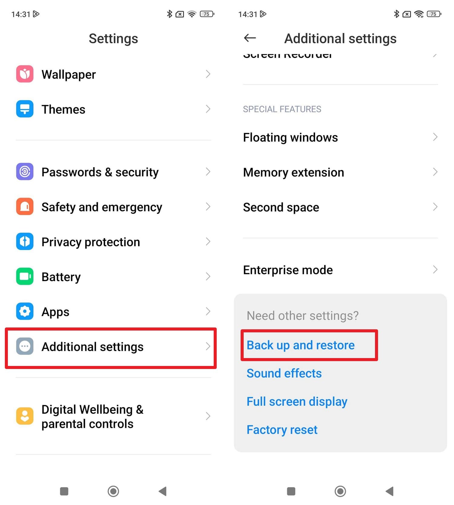
Task: Tap the Passwords & security icon
Action: pos(25,172)
